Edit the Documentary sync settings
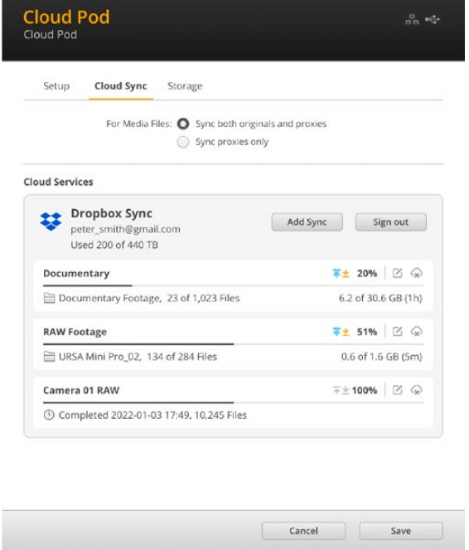 coord(399,273)
